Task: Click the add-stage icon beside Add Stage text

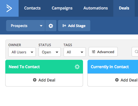Action: [x=64, y=26]
